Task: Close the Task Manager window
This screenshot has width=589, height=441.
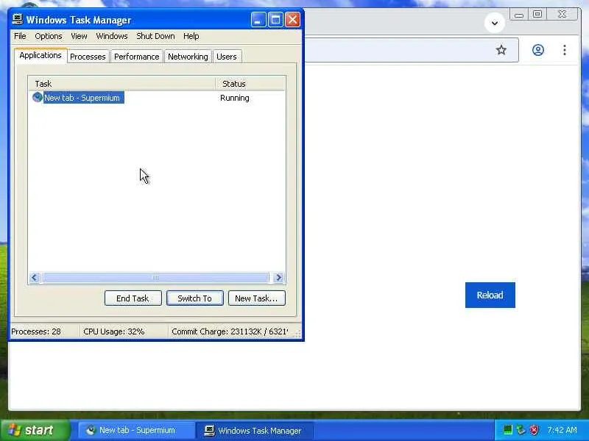Action: click(x=292, y=20)
